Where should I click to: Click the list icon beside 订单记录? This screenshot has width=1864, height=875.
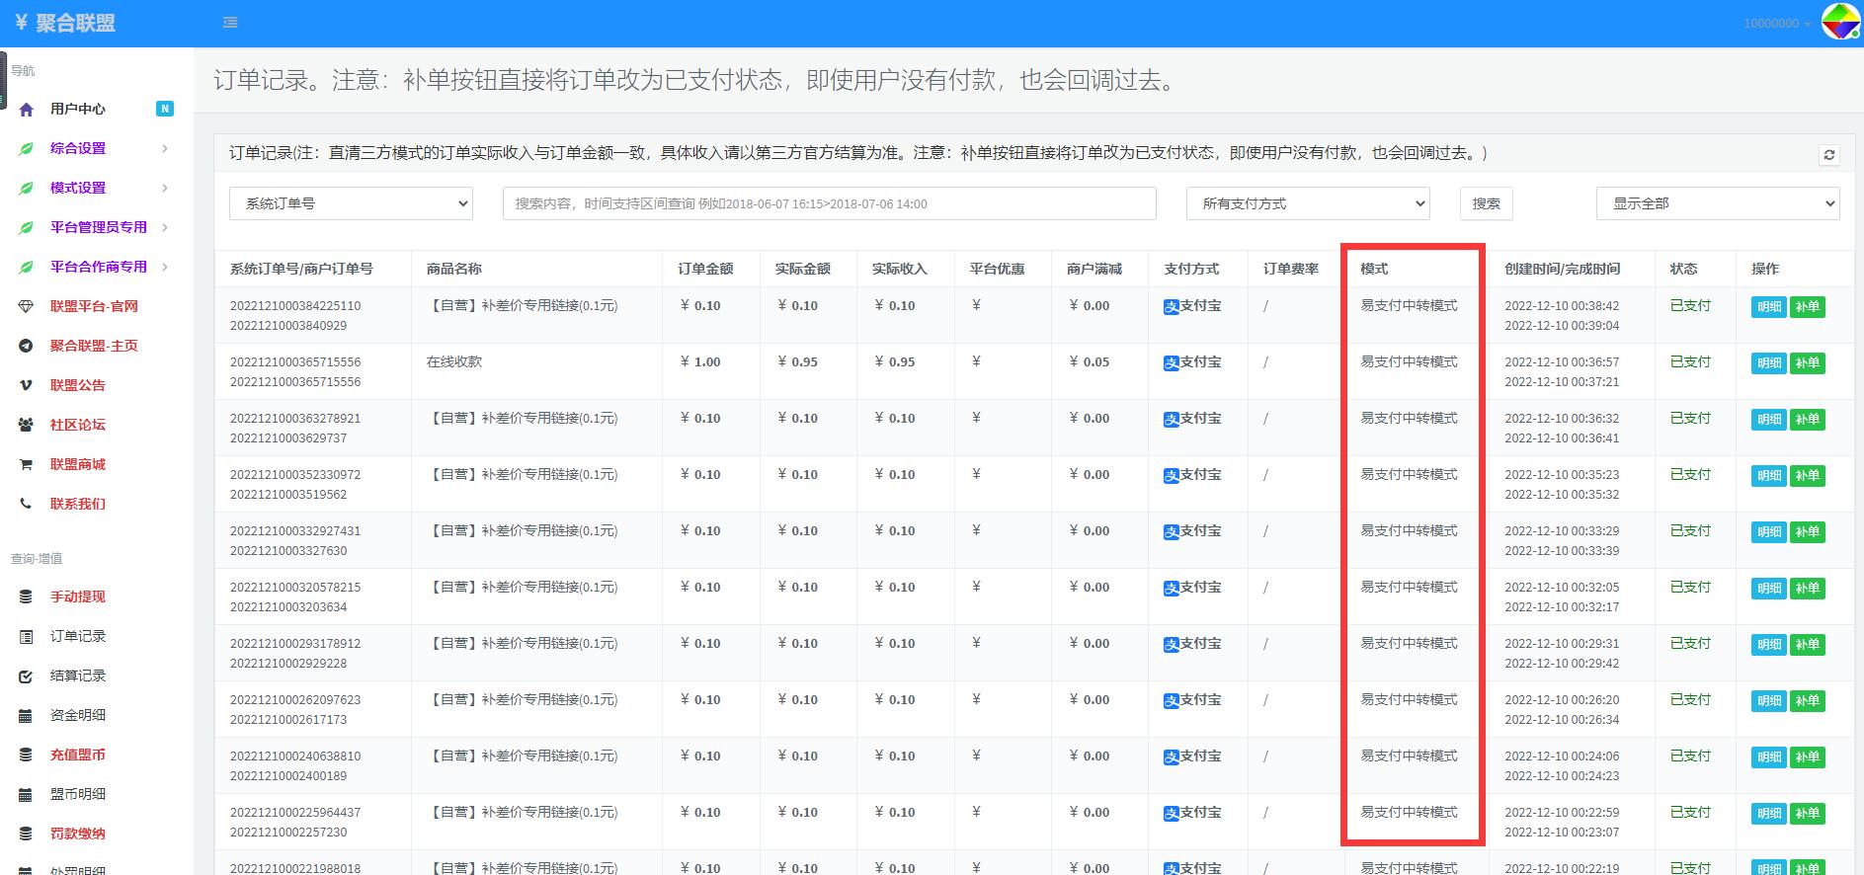coord(27,637)
